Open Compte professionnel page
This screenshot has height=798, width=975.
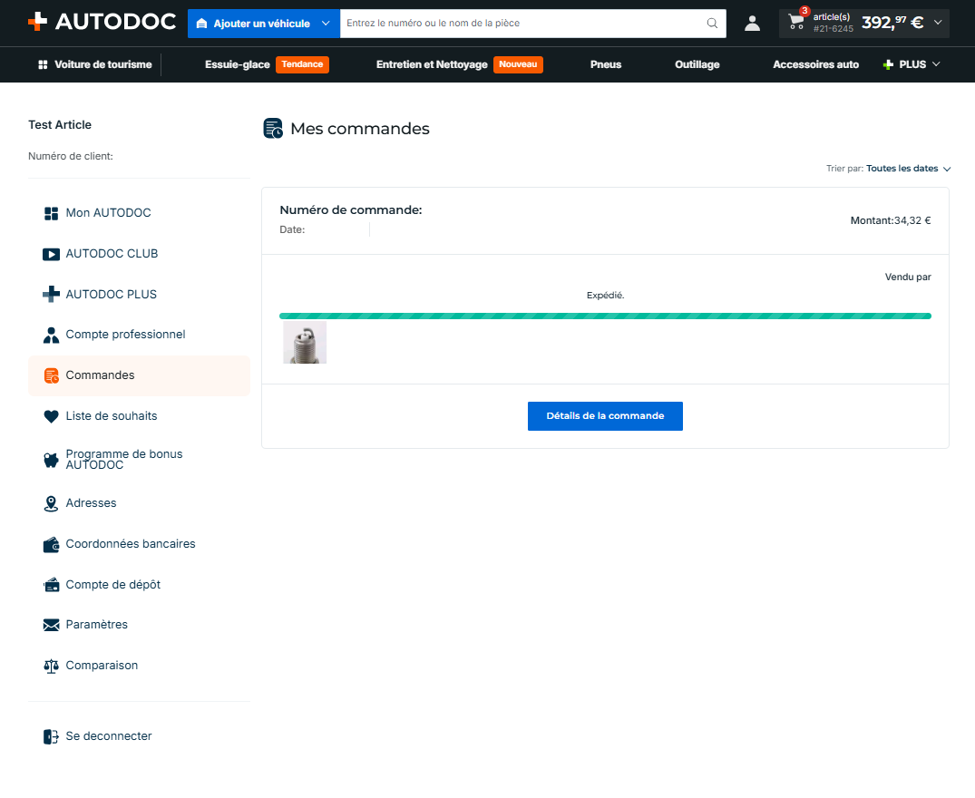pyautogui.click(x=125, y=335)
